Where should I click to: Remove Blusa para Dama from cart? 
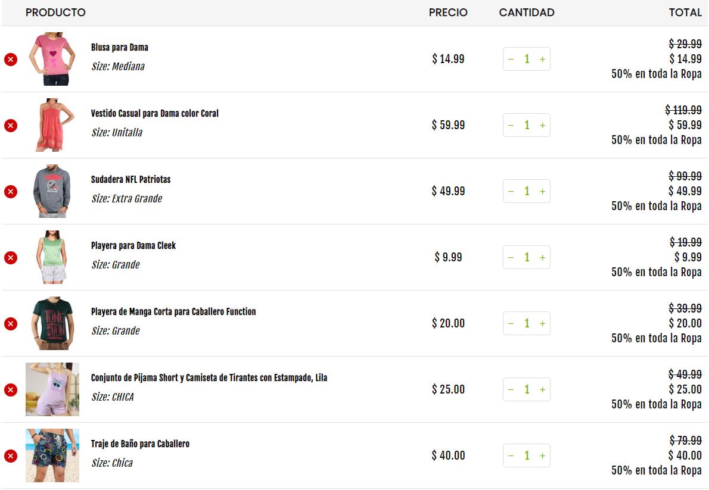point(11,59)
